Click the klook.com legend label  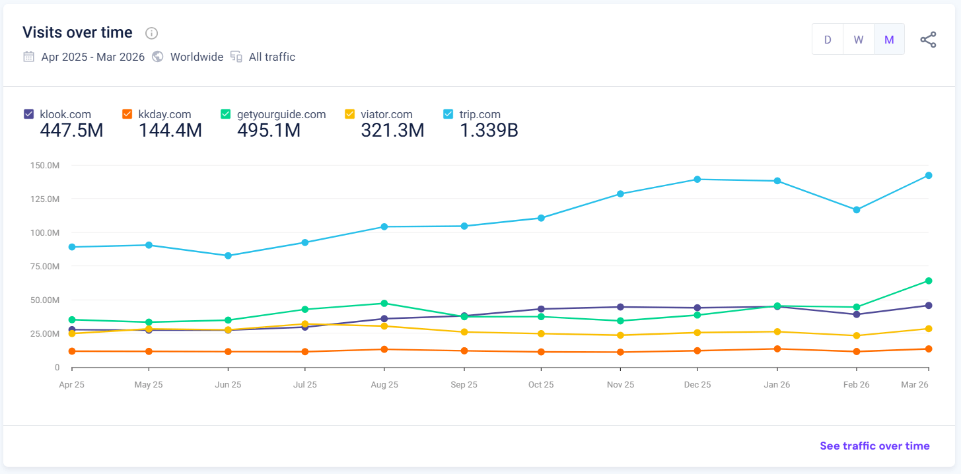pos(65,114)
